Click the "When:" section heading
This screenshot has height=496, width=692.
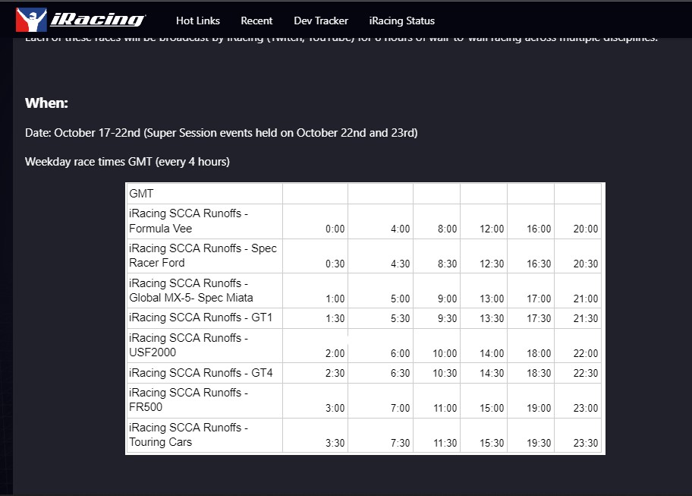(x=46, y=103)
